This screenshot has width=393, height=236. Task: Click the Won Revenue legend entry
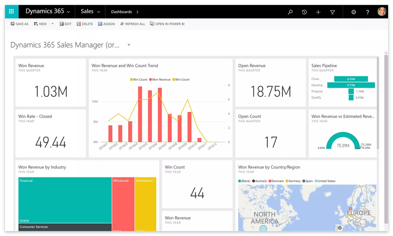(160, 80)
